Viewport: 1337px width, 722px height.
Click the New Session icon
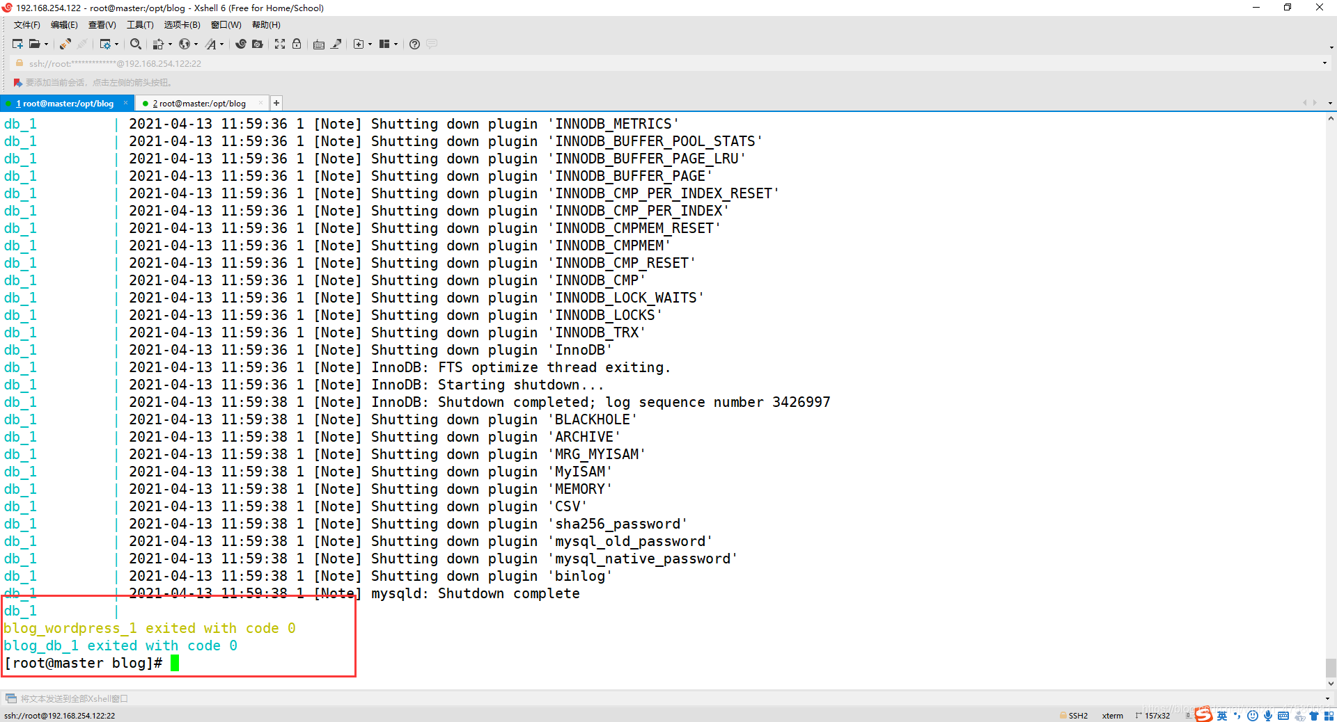point(17,44)
